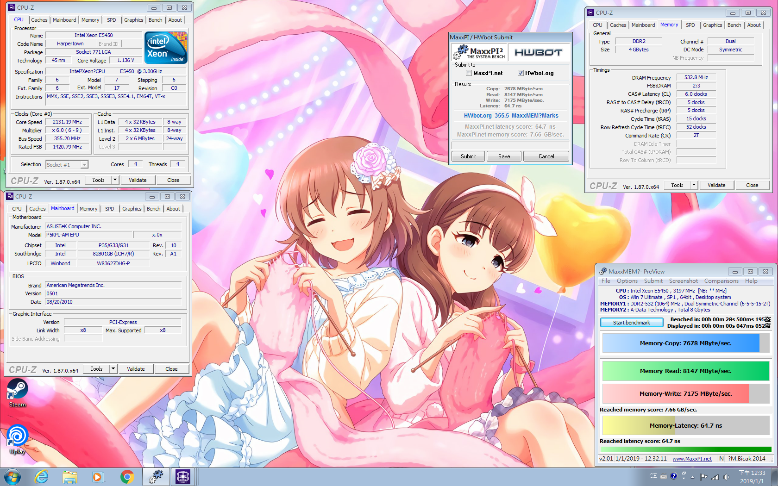Image resolution: width=778 pixels, height=486 pixels.
Task: Cancel the MaxxPI HWbot Submit dialog
Action: pos(546,156)
